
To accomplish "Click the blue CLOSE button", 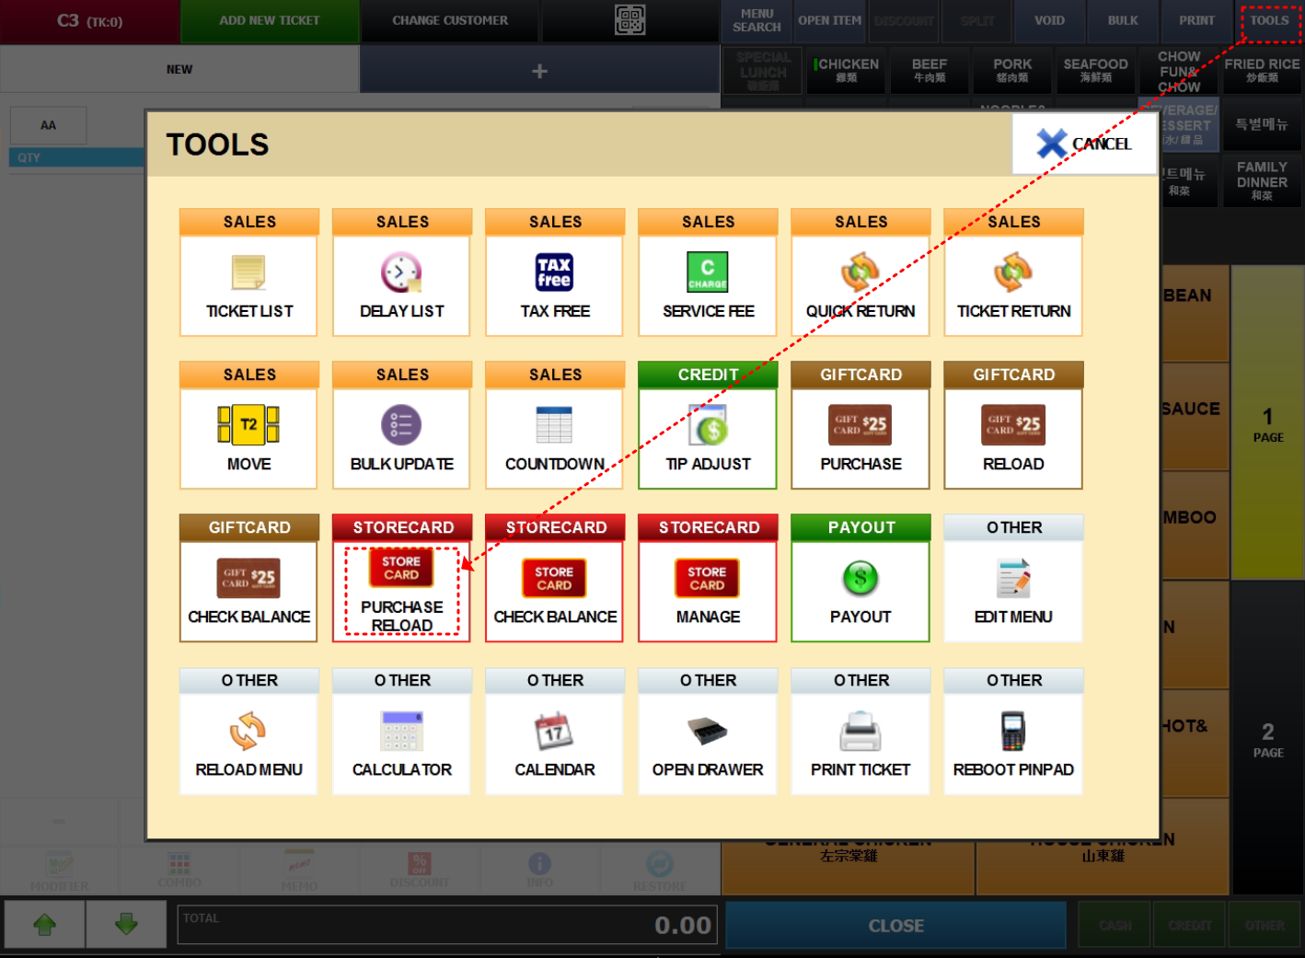I will coord(895,926).
